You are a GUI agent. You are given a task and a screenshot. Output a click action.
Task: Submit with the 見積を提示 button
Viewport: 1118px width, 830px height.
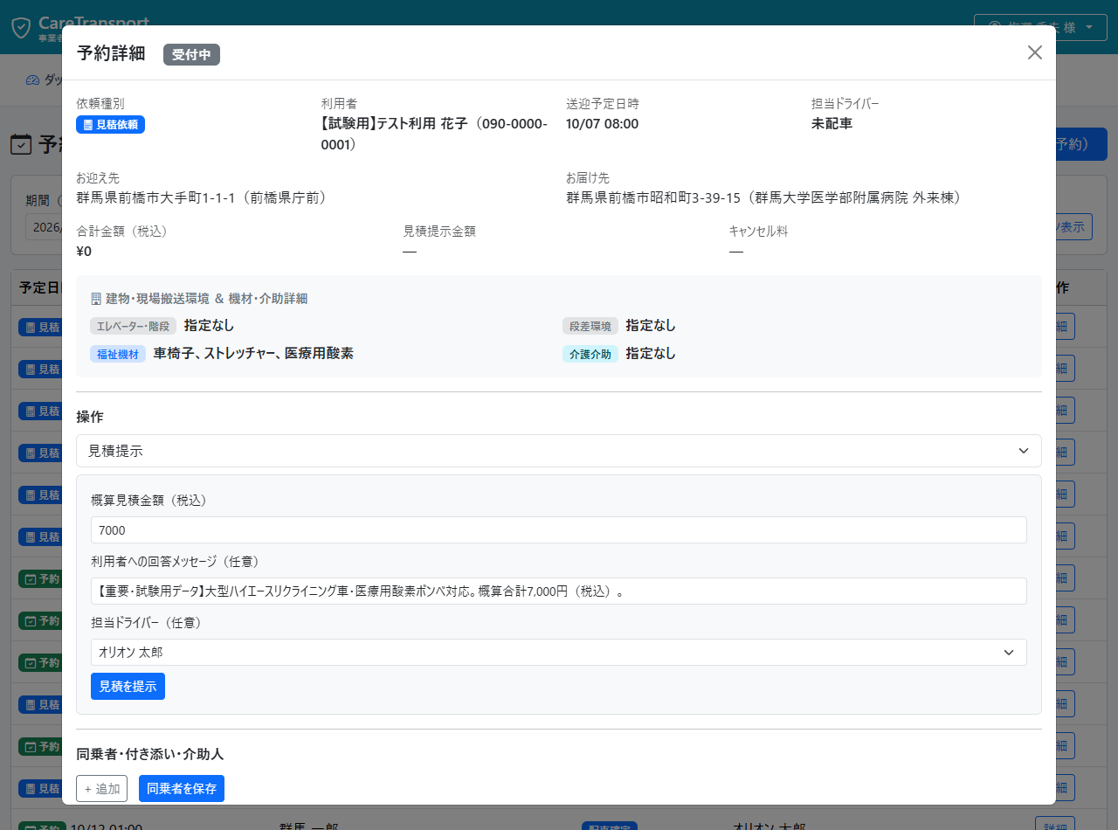tap(128, 687)
